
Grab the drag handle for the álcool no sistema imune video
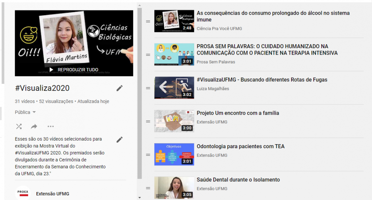(x=148, y=22)
